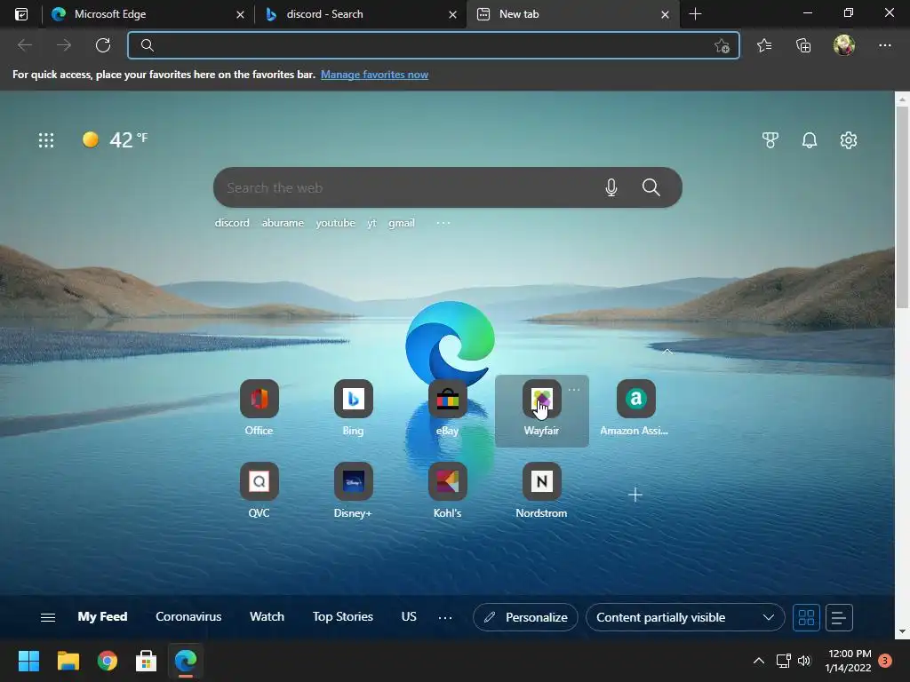Open the Favorites list icon
The image size is (910, 682).
point(763,45)
